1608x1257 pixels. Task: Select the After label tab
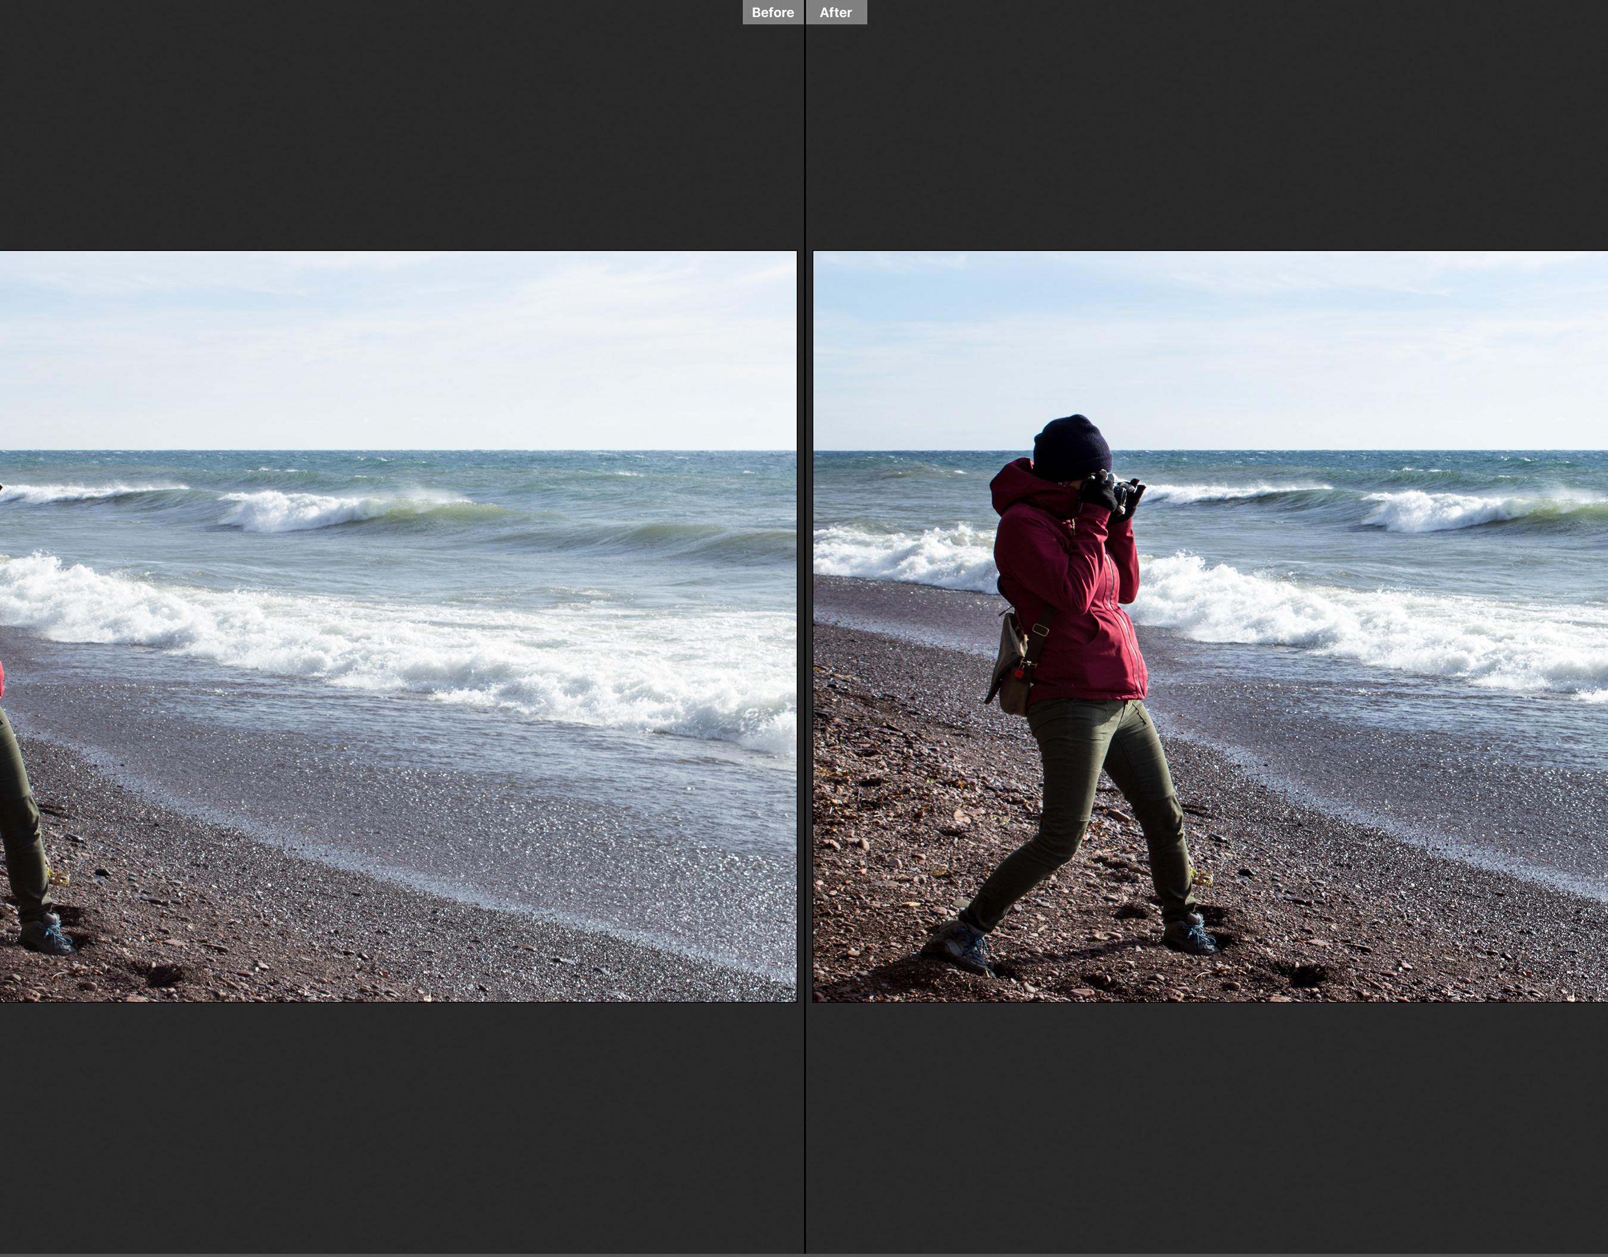836,12
